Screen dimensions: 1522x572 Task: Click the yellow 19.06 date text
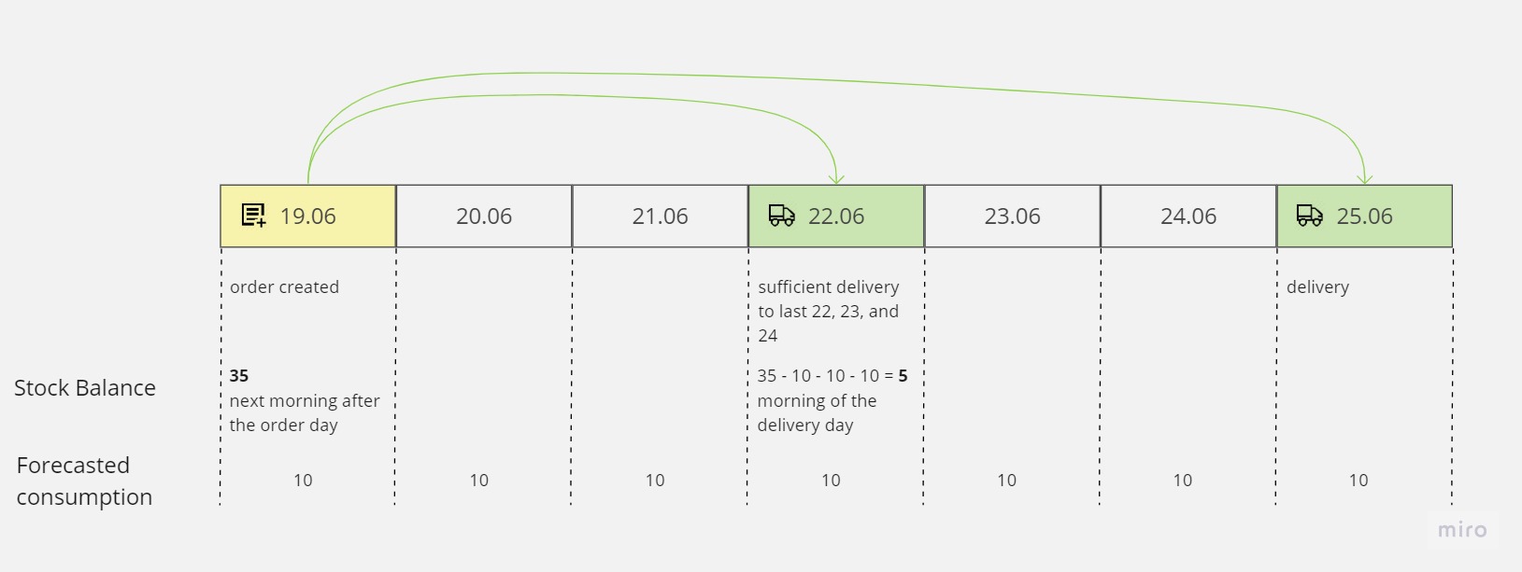coord(308,216)
